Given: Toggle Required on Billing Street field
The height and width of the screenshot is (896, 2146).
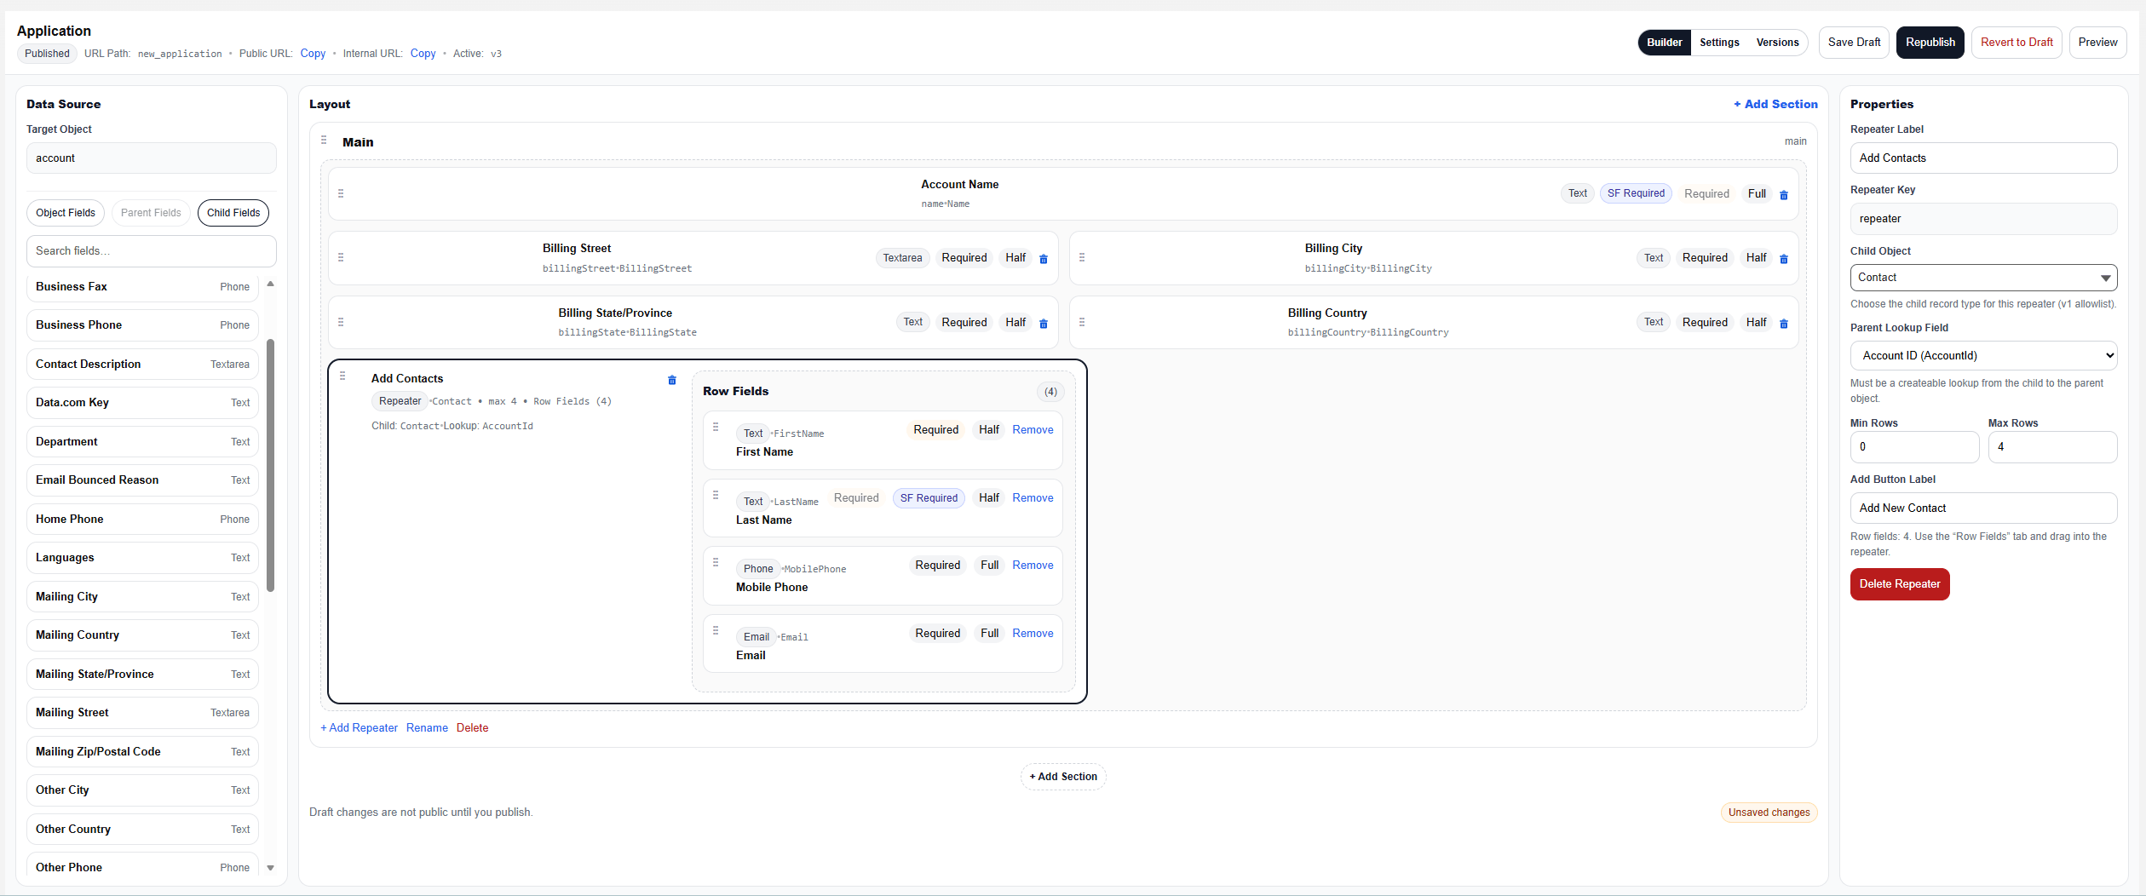Looking at the screenshot, I should point(964,258).
